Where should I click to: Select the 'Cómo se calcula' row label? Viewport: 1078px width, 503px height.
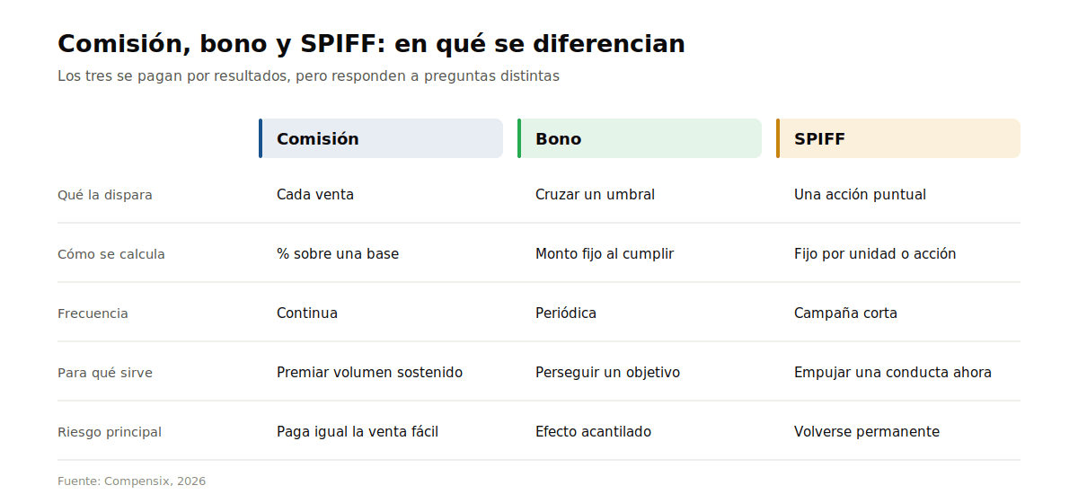pyautogui.click(x=111, y=254)
